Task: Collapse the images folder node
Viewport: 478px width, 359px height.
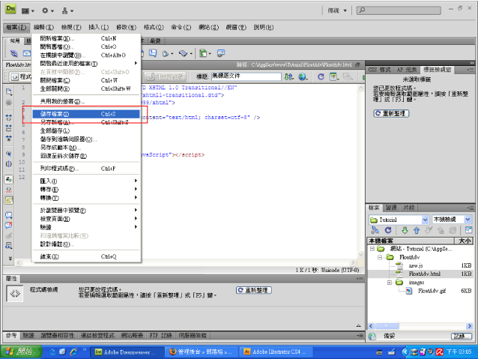Action: pyautogui.click(x=390, y=283)
